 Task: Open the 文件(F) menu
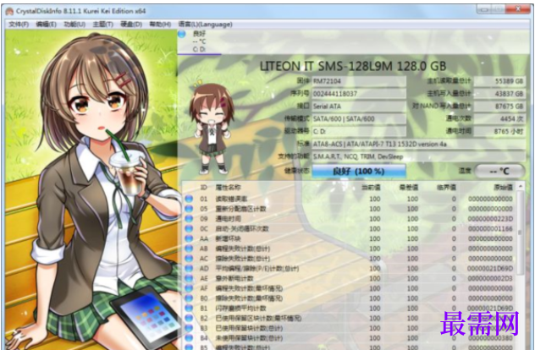pos(19,25)
